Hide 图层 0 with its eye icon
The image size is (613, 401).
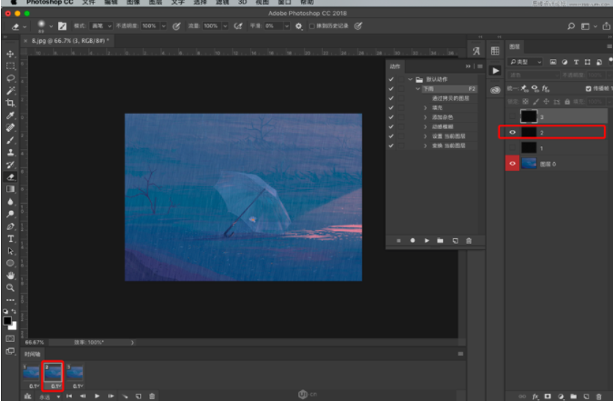[512, 163]
